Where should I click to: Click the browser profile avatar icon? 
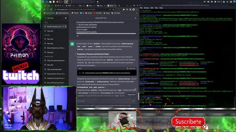(133, 10)
